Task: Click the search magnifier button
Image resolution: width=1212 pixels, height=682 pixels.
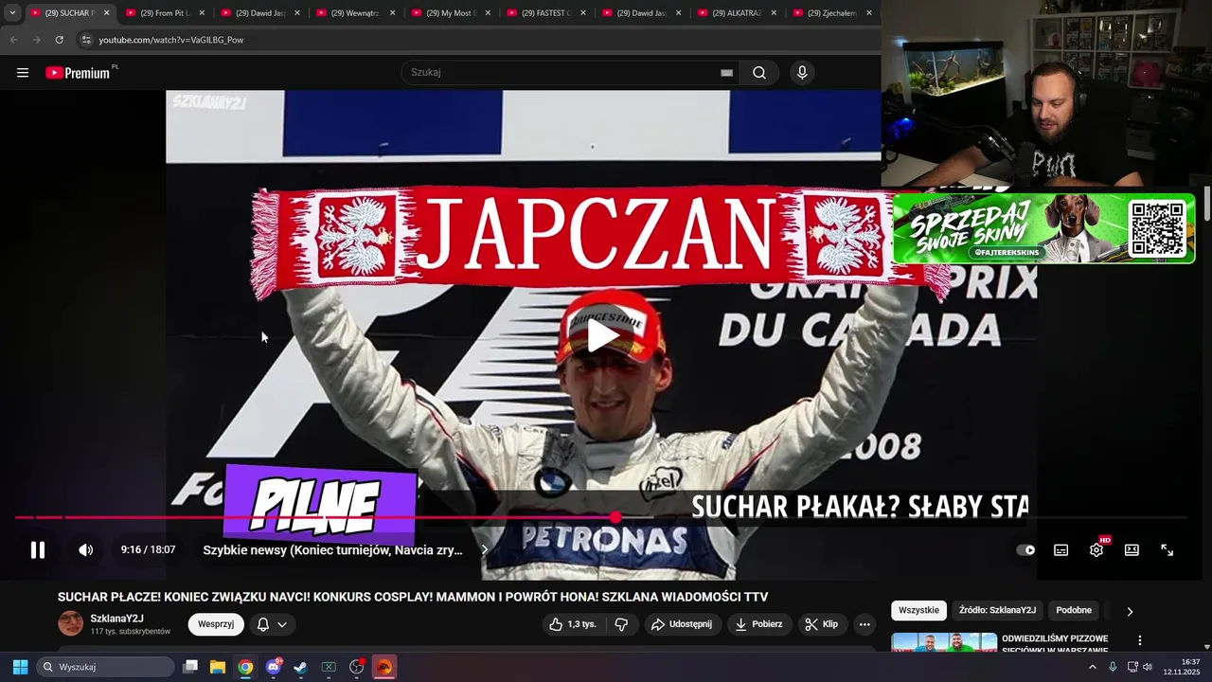Action: (x=759, y=72)
